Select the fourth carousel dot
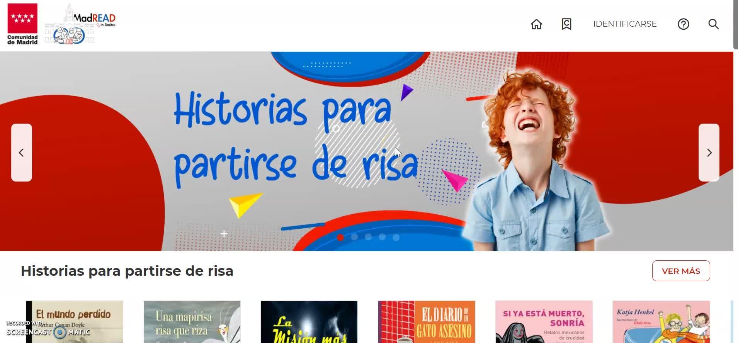 (382, 238)
